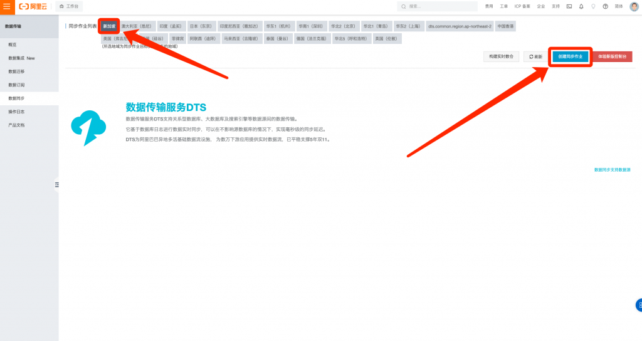Viewport: 642px width, 341px height.
Task: Open the 费用 menu
Action: pyautogui.click(x=489, y=6)
